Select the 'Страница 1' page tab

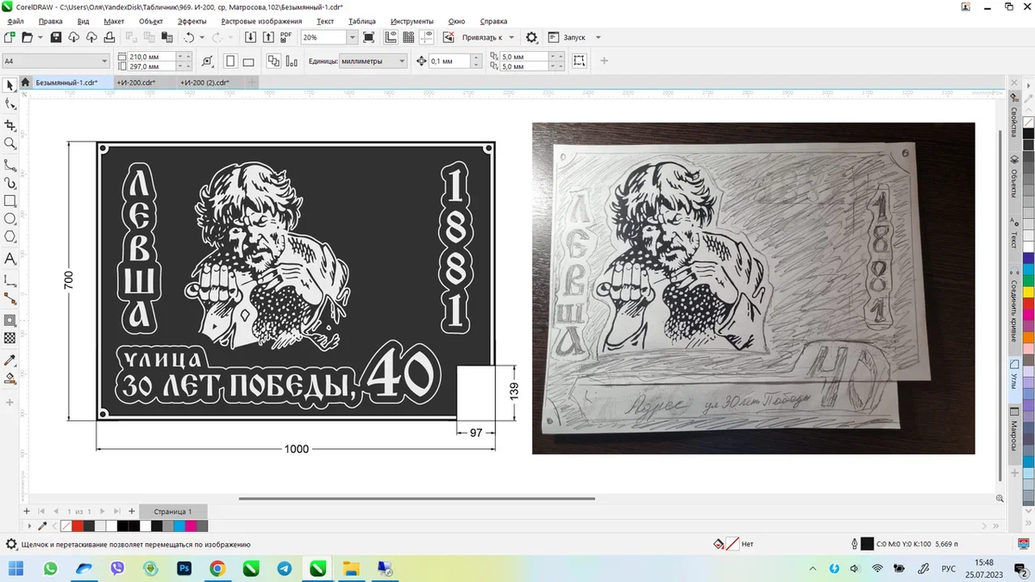(173, 511)
